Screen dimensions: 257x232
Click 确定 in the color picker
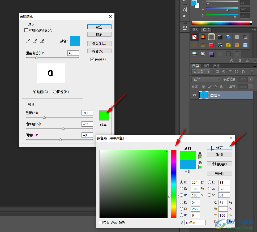coord(220,147)
